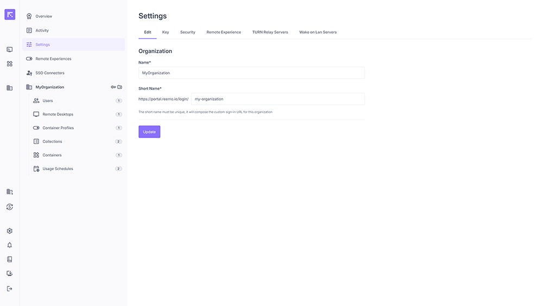Go to SSO Connectors in sidebar
The height and width of the screenshot is (306, 543).
(49, 73)
